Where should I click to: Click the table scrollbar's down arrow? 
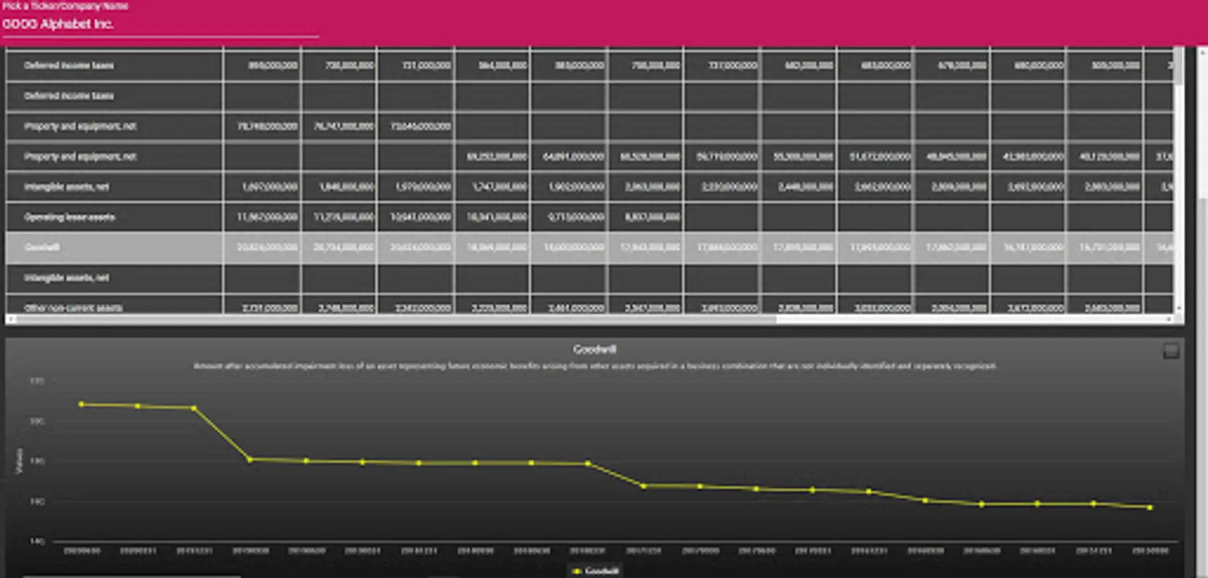click(1178, 309)
